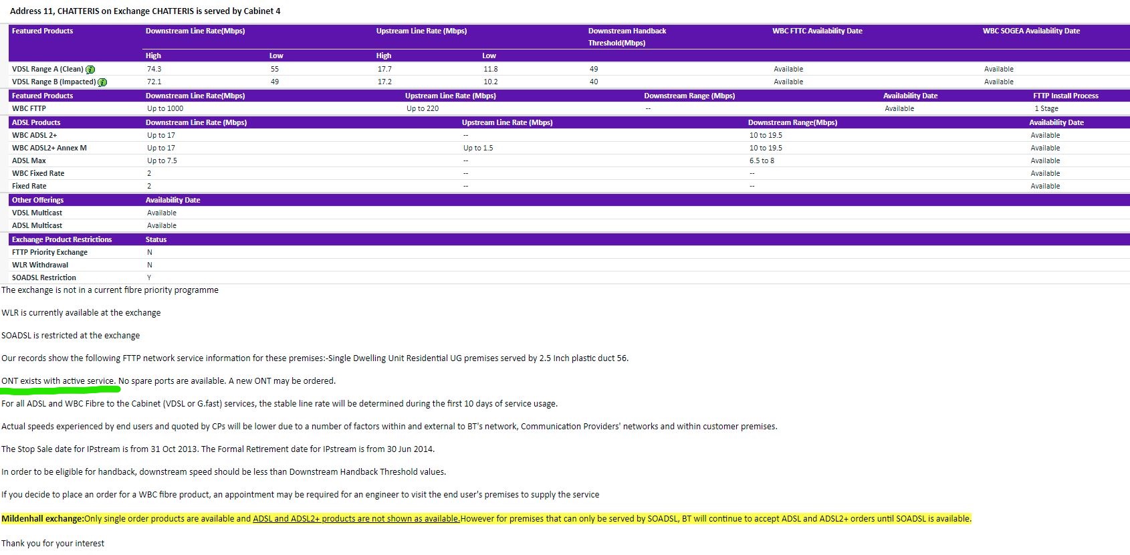The height and width of the screenshot is (555, 1130).
Task: Click the Downstream Handback Threshold column header
Action: (x=627, y=37)
